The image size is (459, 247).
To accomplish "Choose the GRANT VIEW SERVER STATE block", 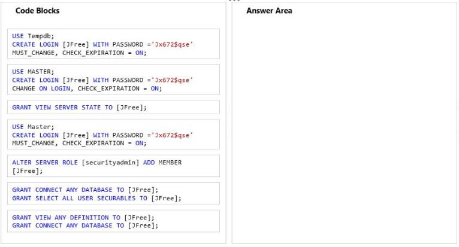I will (113, 107).
